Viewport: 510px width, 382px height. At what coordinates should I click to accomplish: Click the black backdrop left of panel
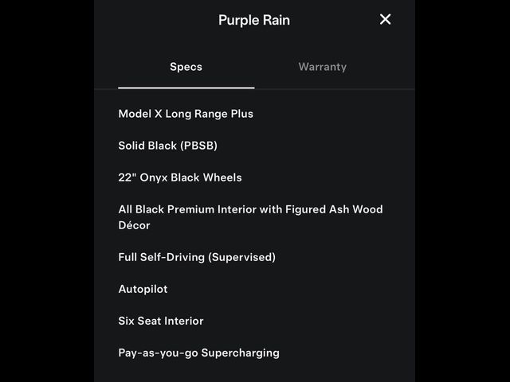tap(47, 191)
